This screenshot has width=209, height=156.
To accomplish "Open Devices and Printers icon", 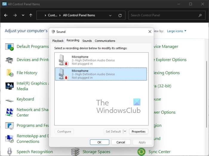I will (9, 60).
